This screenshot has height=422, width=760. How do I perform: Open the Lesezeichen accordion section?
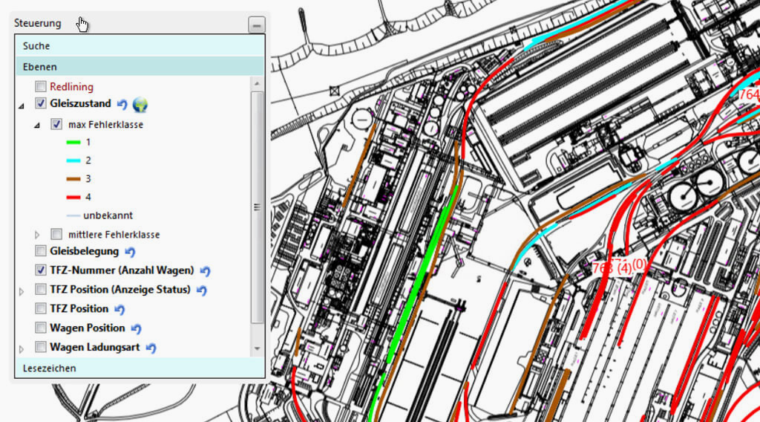(x=140, y=369)
